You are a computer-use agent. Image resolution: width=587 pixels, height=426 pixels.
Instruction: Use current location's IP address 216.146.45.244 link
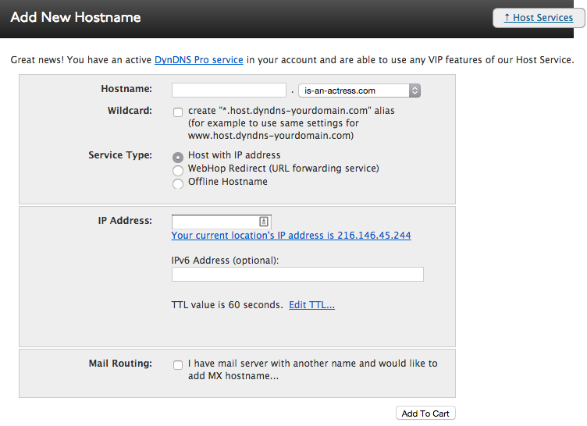pos(291,236)
